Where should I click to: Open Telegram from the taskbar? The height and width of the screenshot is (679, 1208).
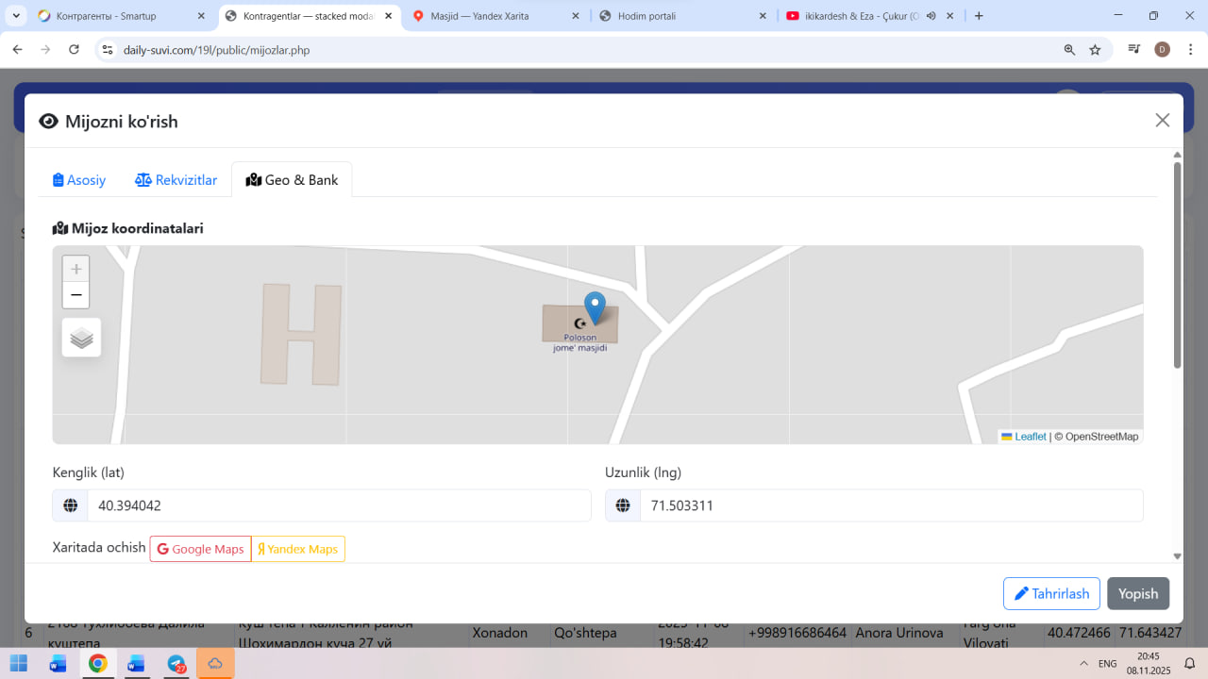[x=176, y=663]
